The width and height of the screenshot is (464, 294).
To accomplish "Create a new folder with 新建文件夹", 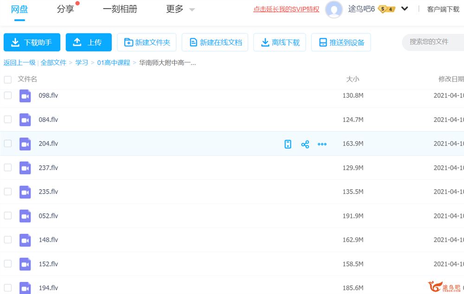I will click(x=147, y=42).
